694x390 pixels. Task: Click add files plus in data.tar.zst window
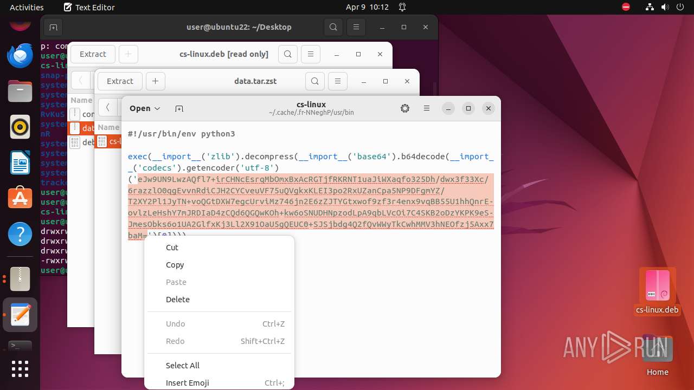tap(155, 81)
